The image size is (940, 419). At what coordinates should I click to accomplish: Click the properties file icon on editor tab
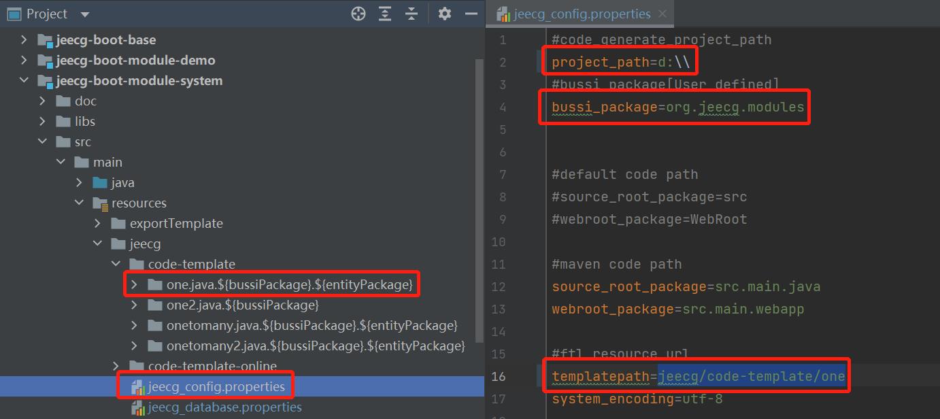[x=503, y=14]
